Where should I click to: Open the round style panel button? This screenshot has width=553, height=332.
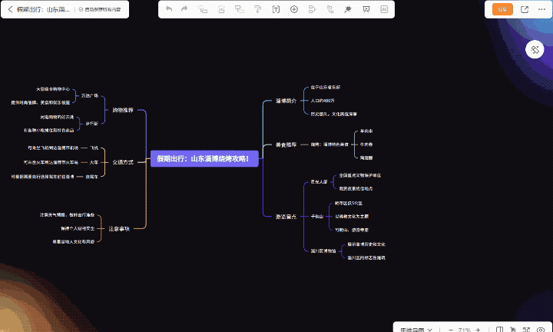pyautogui.click(x=535, y=50)
